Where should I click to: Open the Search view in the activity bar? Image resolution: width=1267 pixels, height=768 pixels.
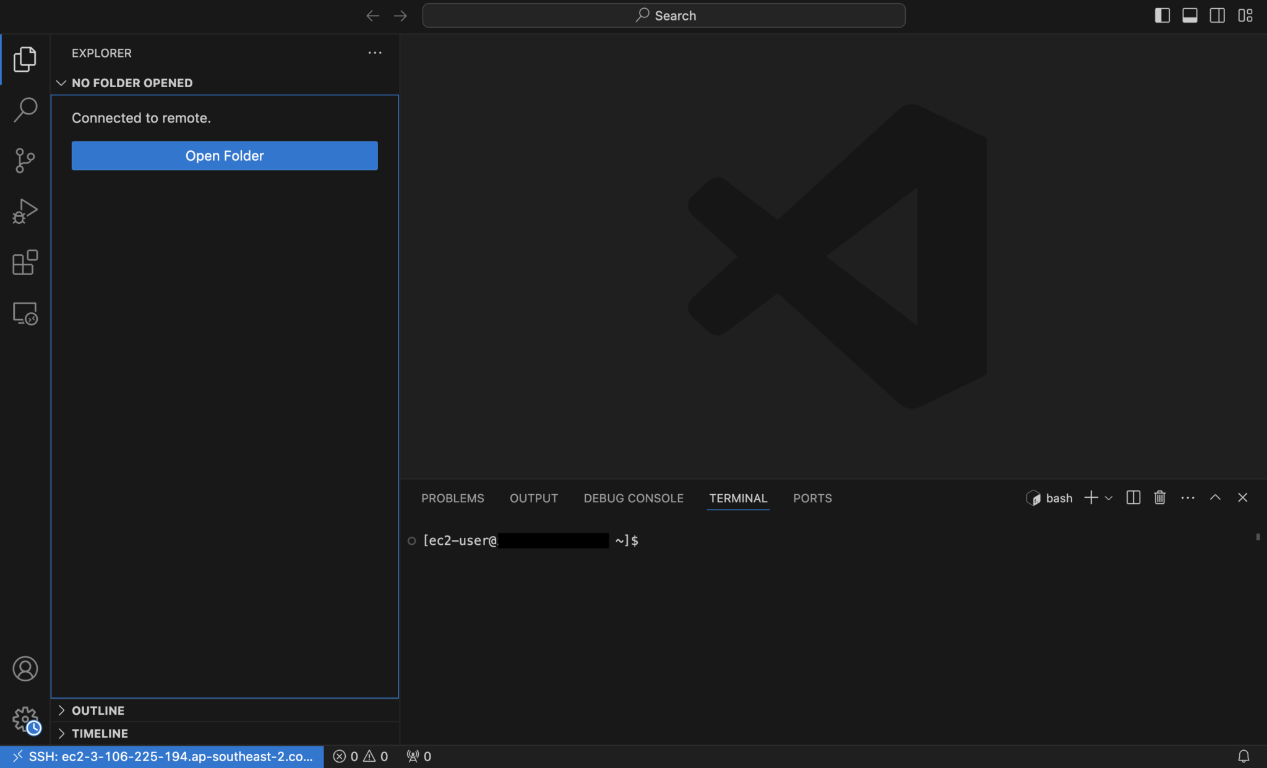[25, 109]
